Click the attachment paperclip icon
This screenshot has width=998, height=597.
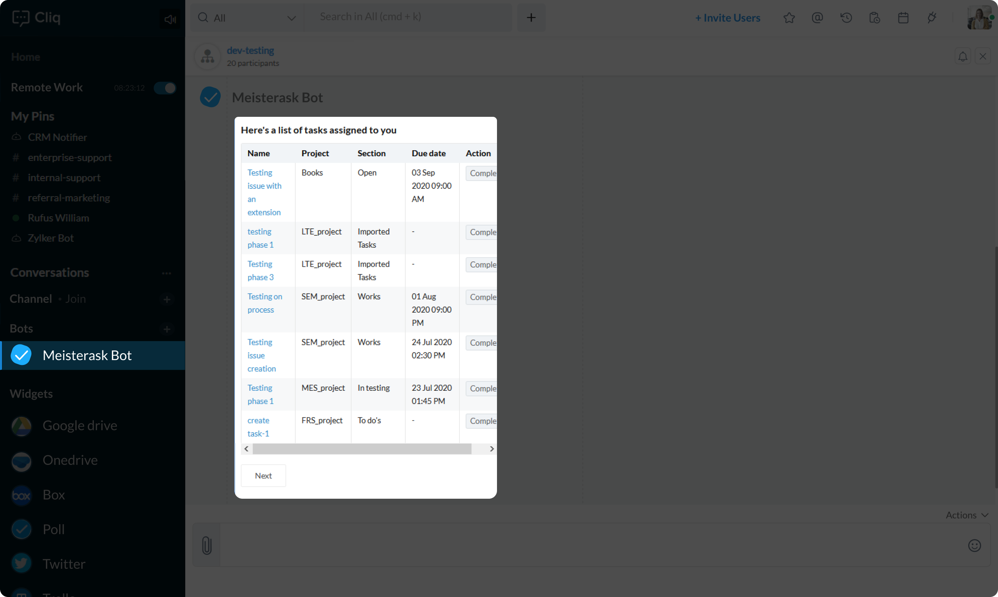coord(207,545)
